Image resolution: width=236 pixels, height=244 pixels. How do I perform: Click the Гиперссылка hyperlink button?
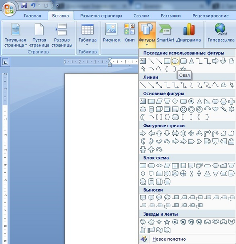(x=221, y=33)
